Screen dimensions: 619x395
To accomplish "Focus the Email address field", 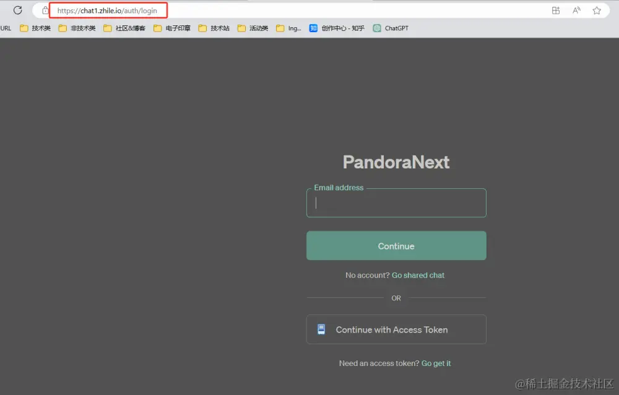I will tap(396, 203).
